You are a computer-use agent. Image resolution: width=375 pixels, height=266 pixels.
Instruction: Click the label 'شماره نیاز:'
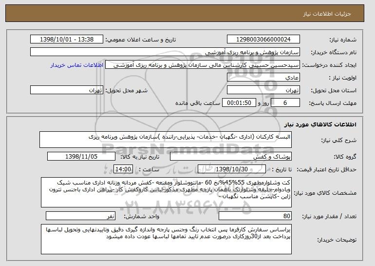343,40
